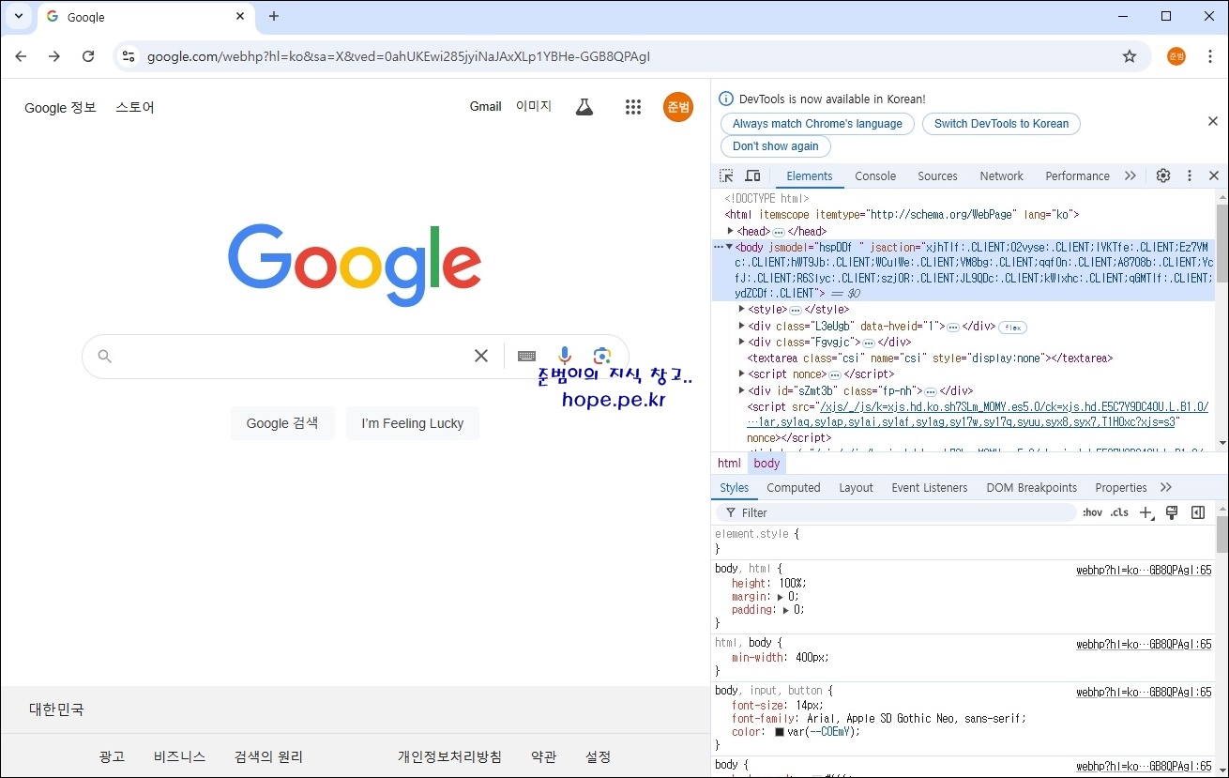
Task: Search by image with Google Lens icon
Action: click(602, 356)
